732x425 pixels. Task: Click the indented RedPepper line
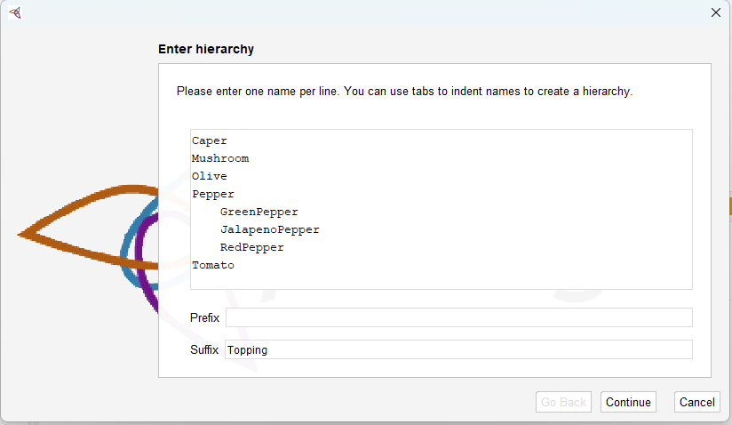251,247
